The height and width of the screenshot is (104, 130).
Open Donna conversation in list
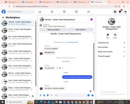coord(17,30)
